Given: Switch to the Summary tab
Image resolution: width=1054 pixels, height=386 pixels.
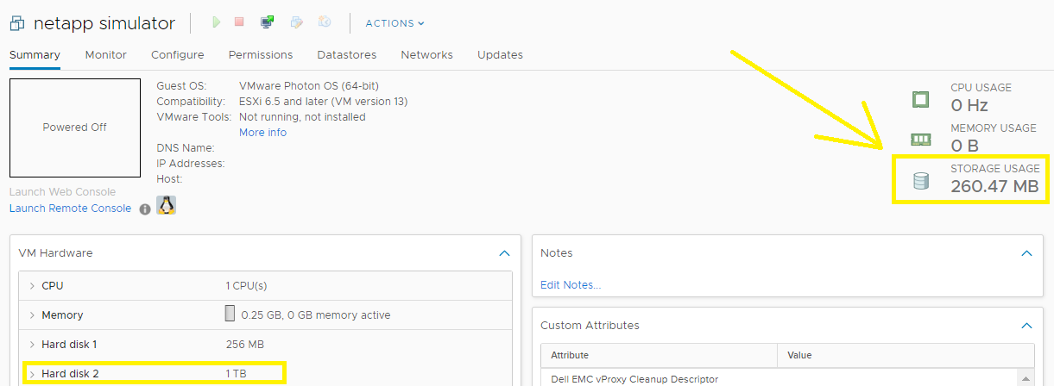Looking at the screenshot, I should coord(35,55).
